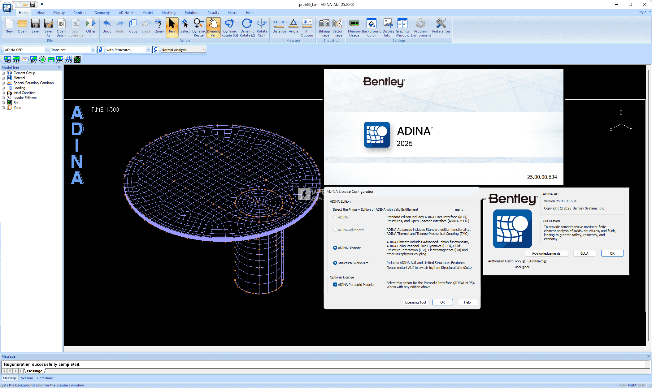
Task: Open the View ribbon tab
Action: [x=41, y=13]
